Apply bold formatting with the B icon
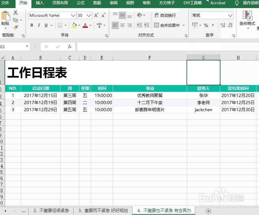The width and height of the screenshot is (259, 215). coord(32,25)
